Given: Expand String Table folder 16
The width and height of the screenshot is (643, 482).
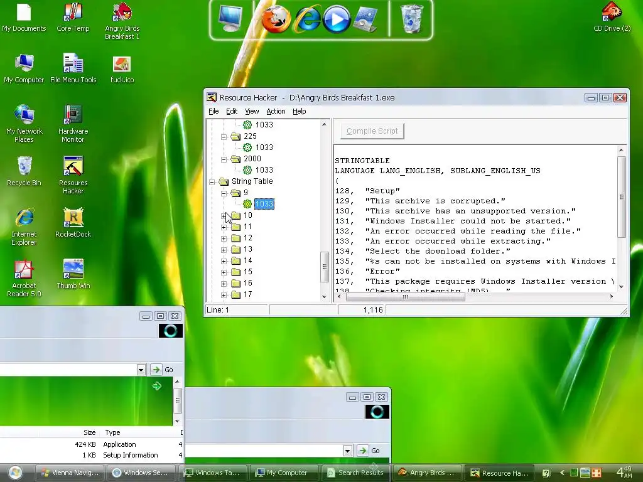Looking at the screenshot, I should click(224, 284).
